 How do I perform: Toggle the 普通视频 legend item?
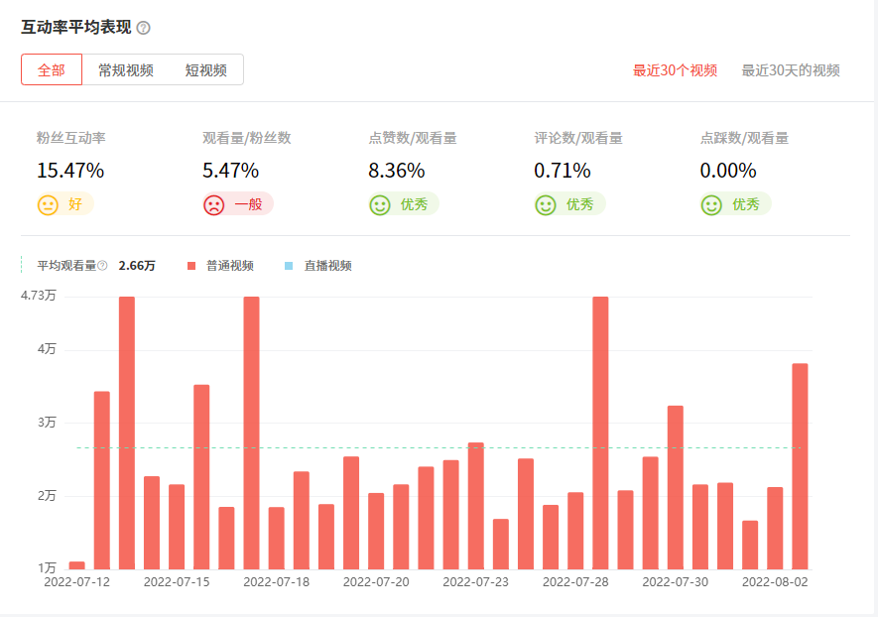click(x=229, y=266)
